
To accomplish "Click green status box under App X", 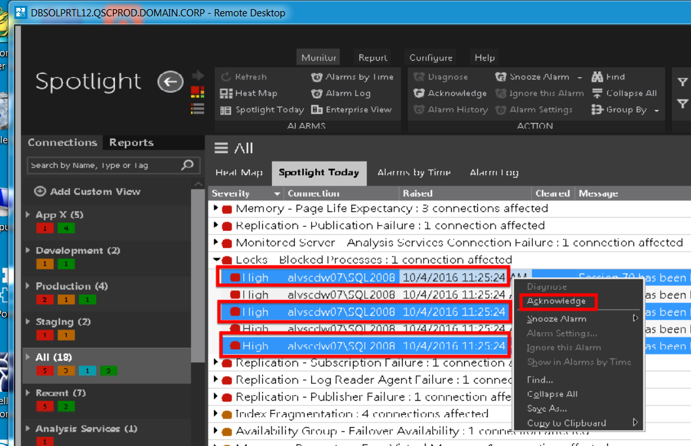I will click(x=65, y=228).
